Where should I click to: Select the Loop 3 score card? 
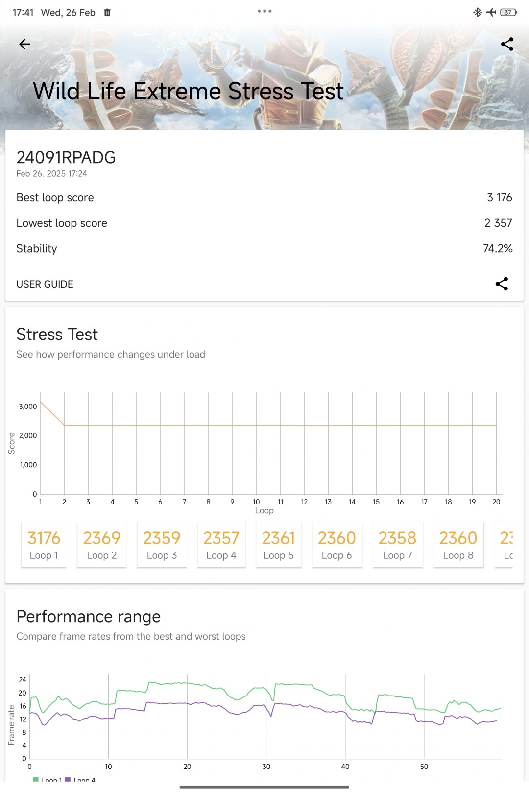[162, 545]
